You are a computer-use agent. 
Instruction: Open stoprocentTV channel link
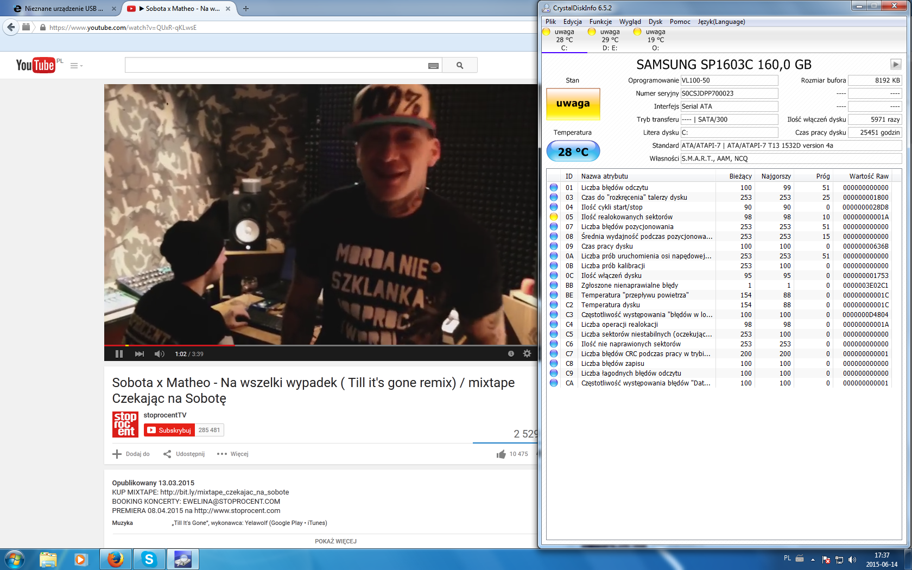point(165,415)
